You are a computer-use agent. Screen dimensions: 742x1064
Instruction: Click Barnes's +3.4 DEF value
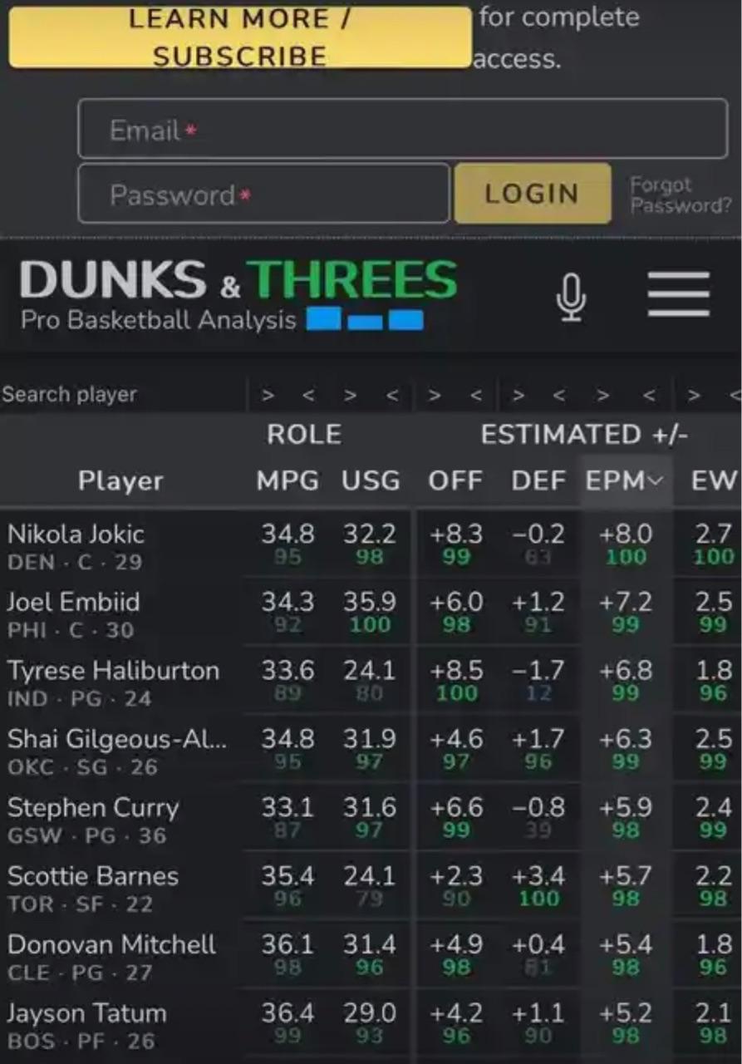pos(538,875)
